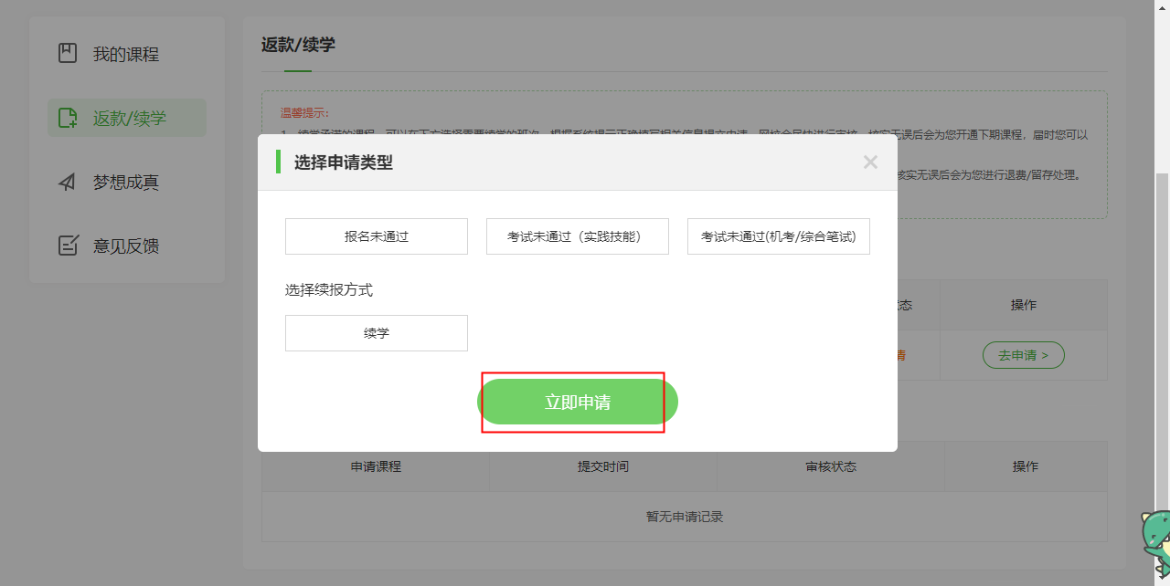Click the green dinosaur mascot icon

pos(1155,542)
